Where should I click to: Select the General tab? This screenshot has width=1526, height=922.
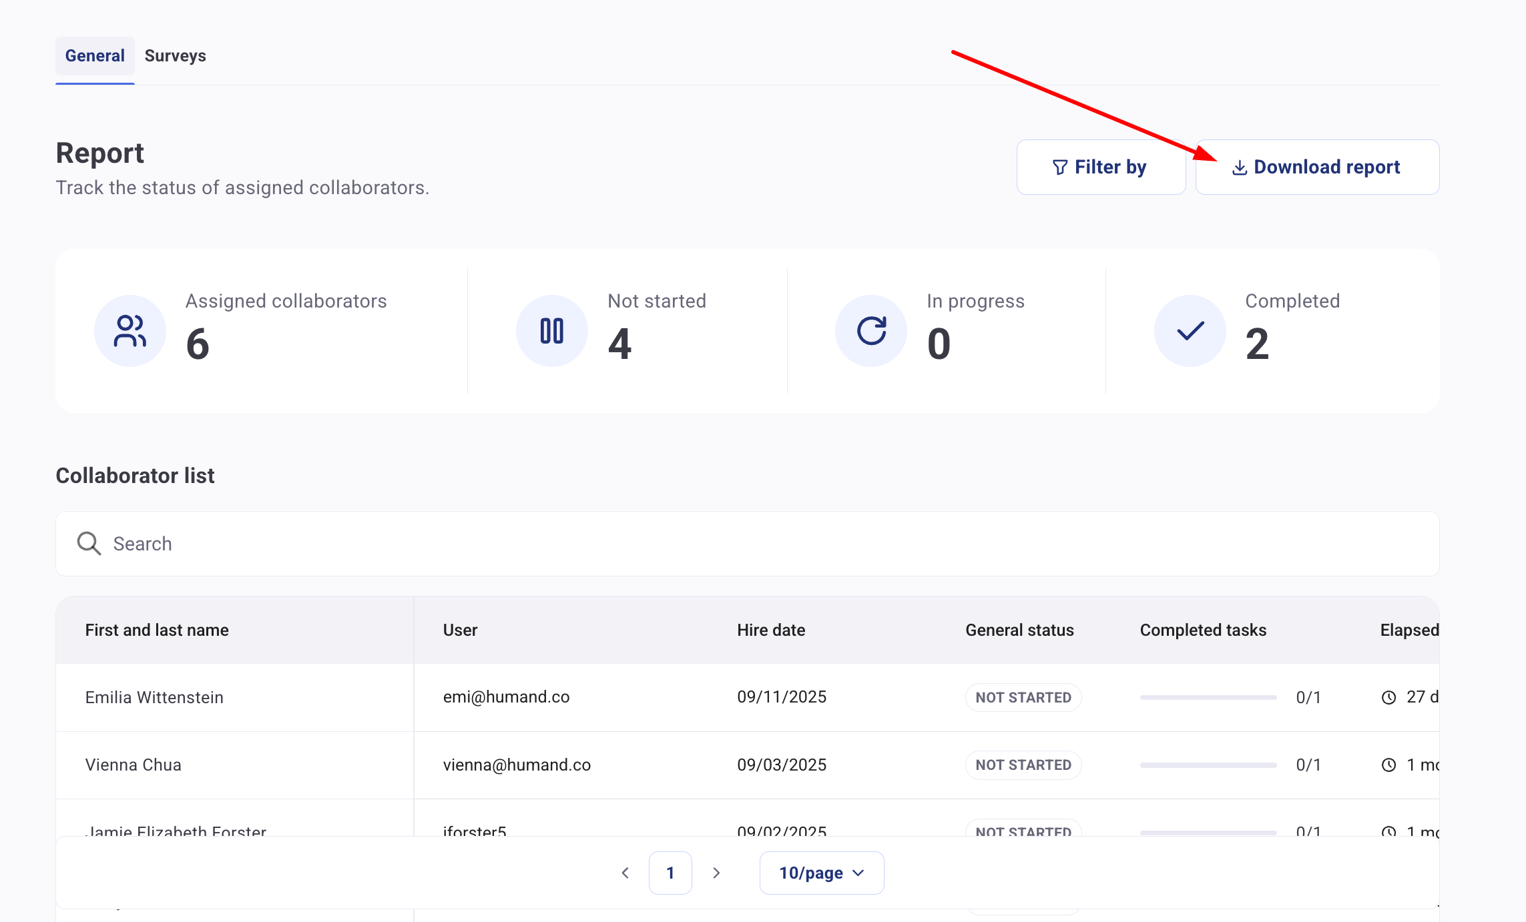pos(95,56)
